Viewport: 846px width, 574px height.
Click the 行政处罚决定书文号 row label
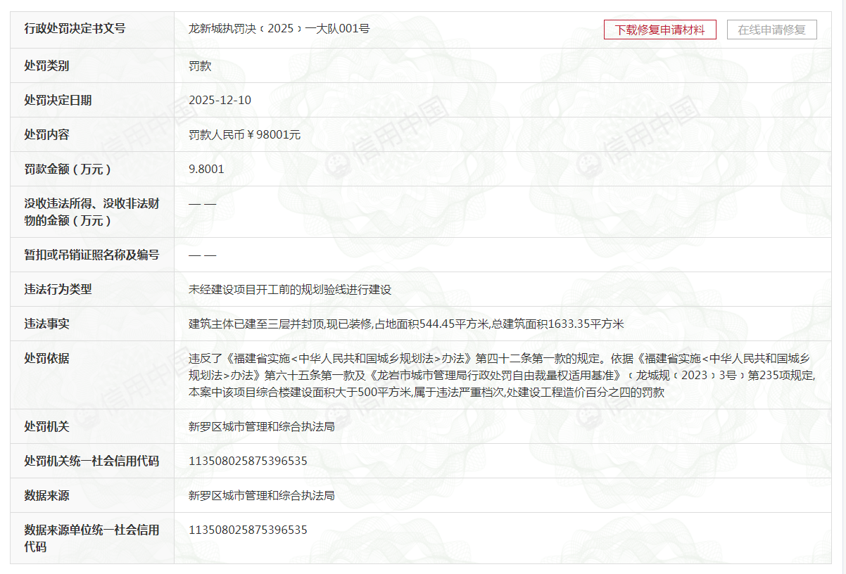coord(75,29)
